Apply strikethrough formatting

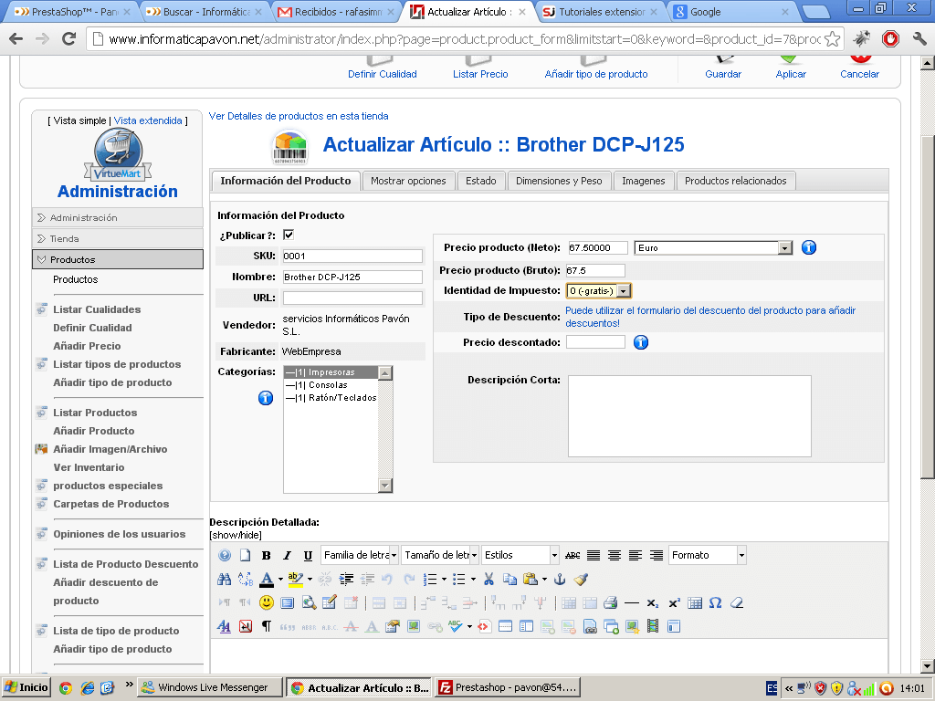[573, 556]
